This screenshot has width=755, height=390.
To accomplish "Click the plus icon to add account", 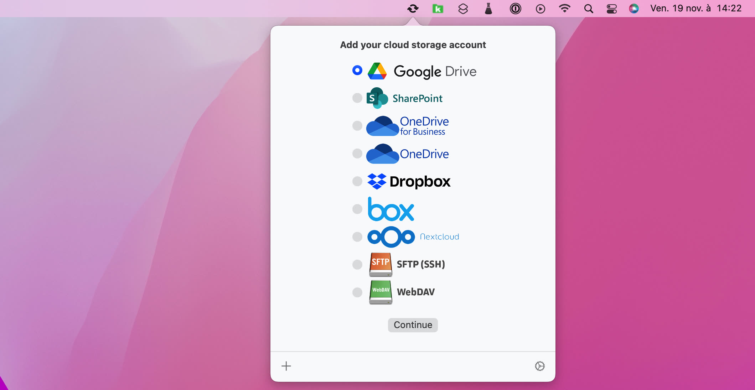I will (286, 366).
